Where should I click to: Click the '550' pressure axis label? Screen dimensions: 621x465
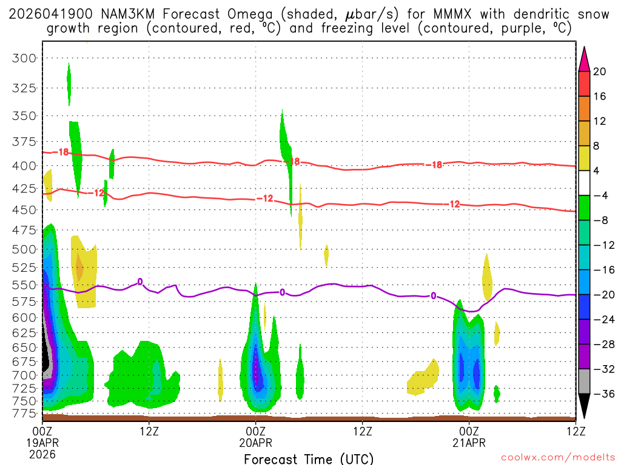pyautogui.click(x=24, y=285)
